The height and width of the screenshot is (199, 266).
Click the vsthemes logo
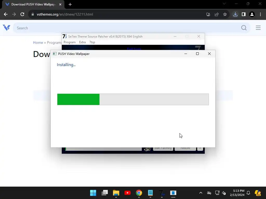6,27
